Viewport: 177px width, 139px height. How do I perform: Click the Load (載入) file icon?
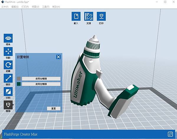coord(76,16)
